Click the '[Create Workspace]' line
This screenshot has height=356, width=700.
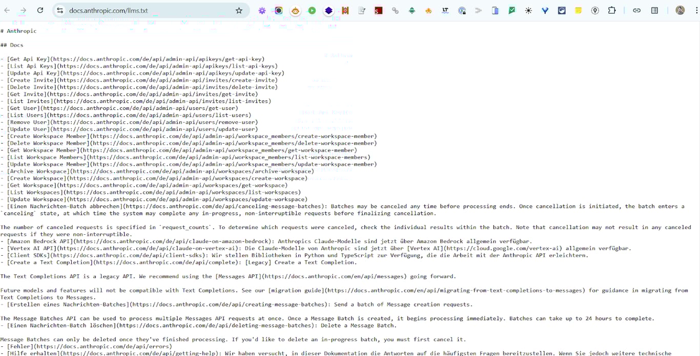[154, 179]
